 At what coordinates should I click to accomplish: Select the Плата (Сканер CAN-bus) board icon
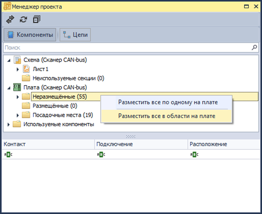[17, 87]
